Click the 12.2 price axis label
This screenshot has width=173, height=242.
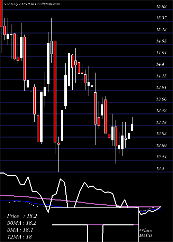pyautogui.click(x=160, y=169)
